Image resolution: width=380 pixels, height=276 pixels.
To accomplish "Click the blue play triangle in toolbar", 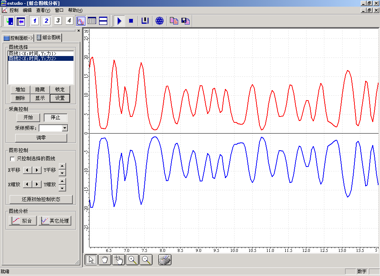I will 119,21.
